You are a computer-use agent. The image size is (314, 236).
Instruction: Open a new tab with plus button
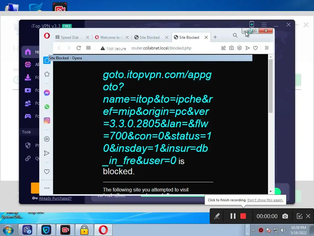tap(215, 37)
